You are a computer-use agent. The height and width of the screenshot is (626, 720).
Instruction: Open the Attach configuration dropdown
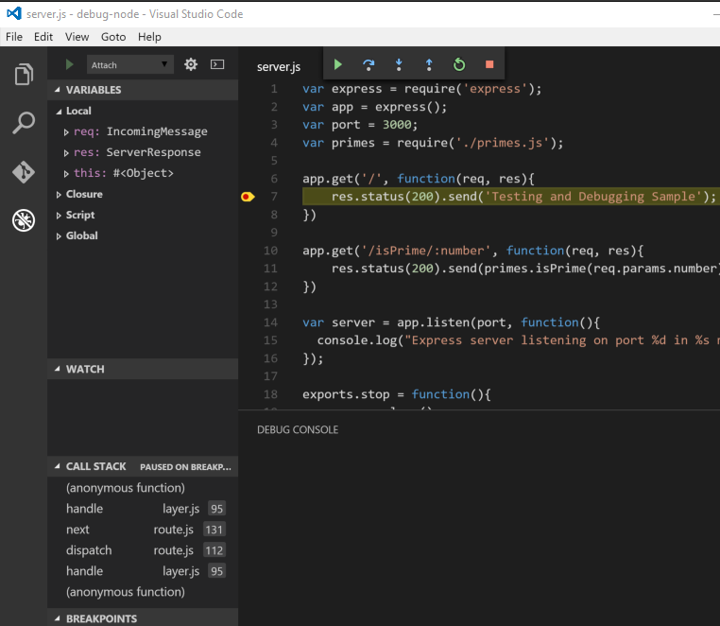130,65
